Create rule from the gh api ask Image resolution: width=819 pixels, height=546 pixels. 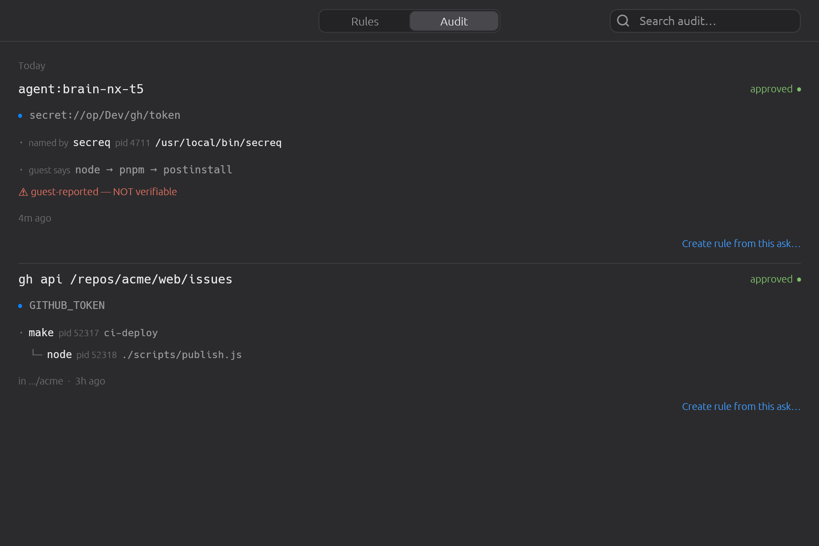click(741, 407)
